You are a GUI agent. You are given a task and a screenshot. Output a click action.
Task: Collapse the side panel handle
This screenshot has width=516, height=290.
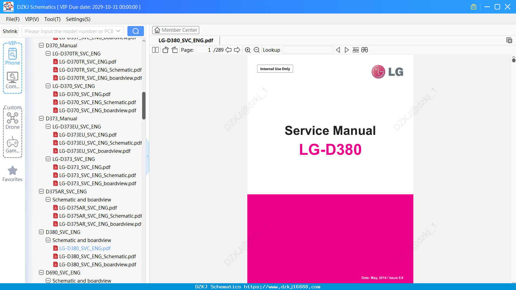click(147, 156)
